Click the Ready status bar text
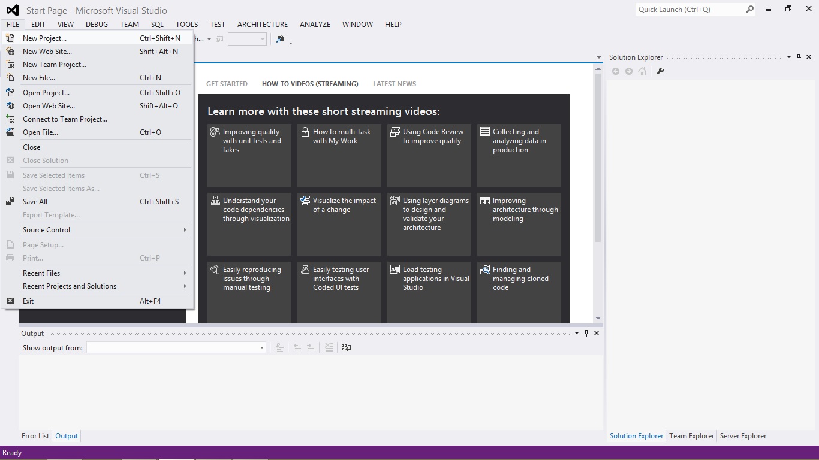This screenshot has height=460, width=819. pyautogui.click(x=12, y=453)
